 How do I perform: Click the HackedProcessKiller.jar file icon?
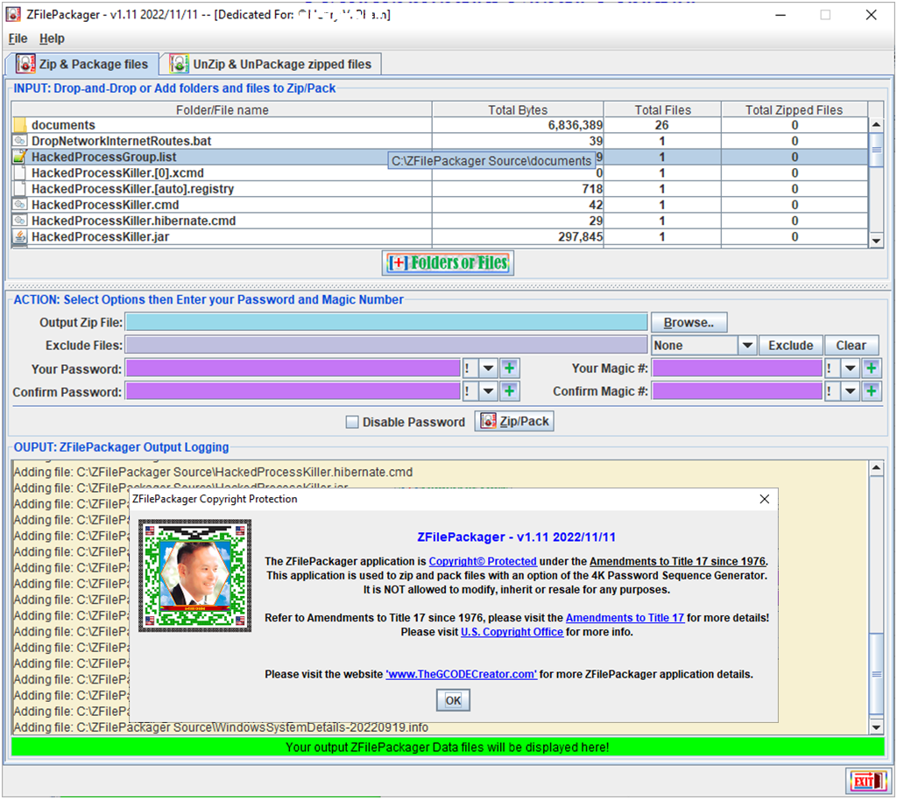click(x=20, y=236)
